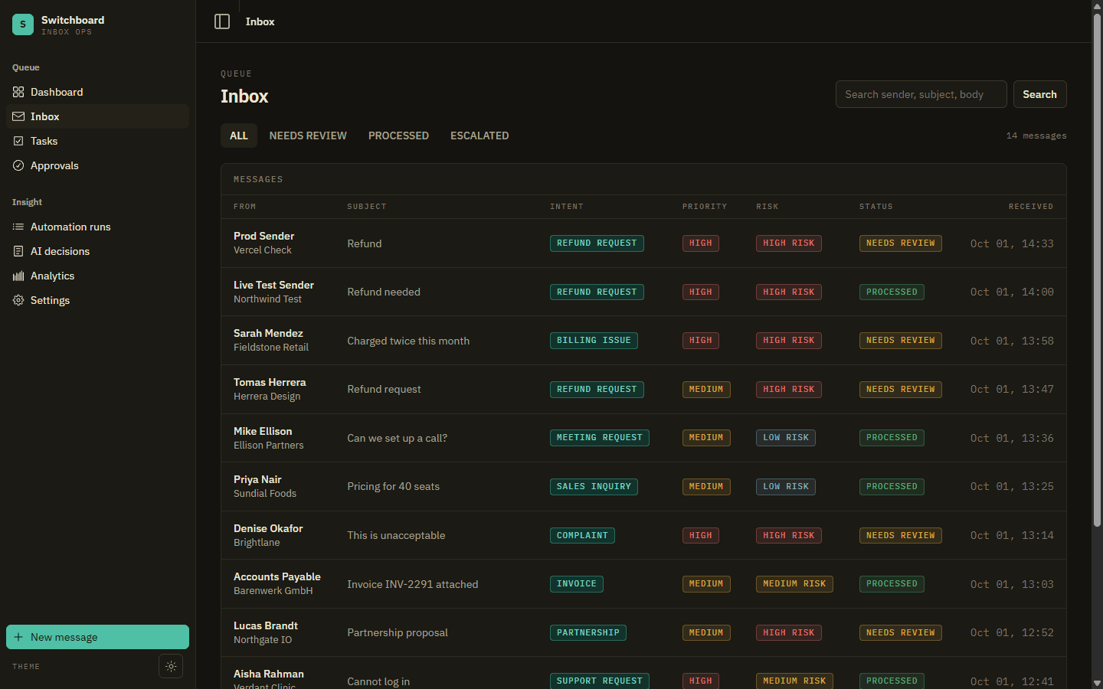The width and height of the screenshot is (1103, 689).
Task: Click the Switchboard logo icon
Action: [23, 24]
